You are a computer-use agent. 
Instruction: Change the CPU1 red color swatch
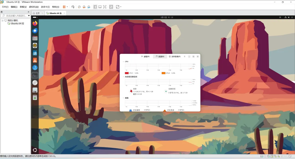pos(127,73)
